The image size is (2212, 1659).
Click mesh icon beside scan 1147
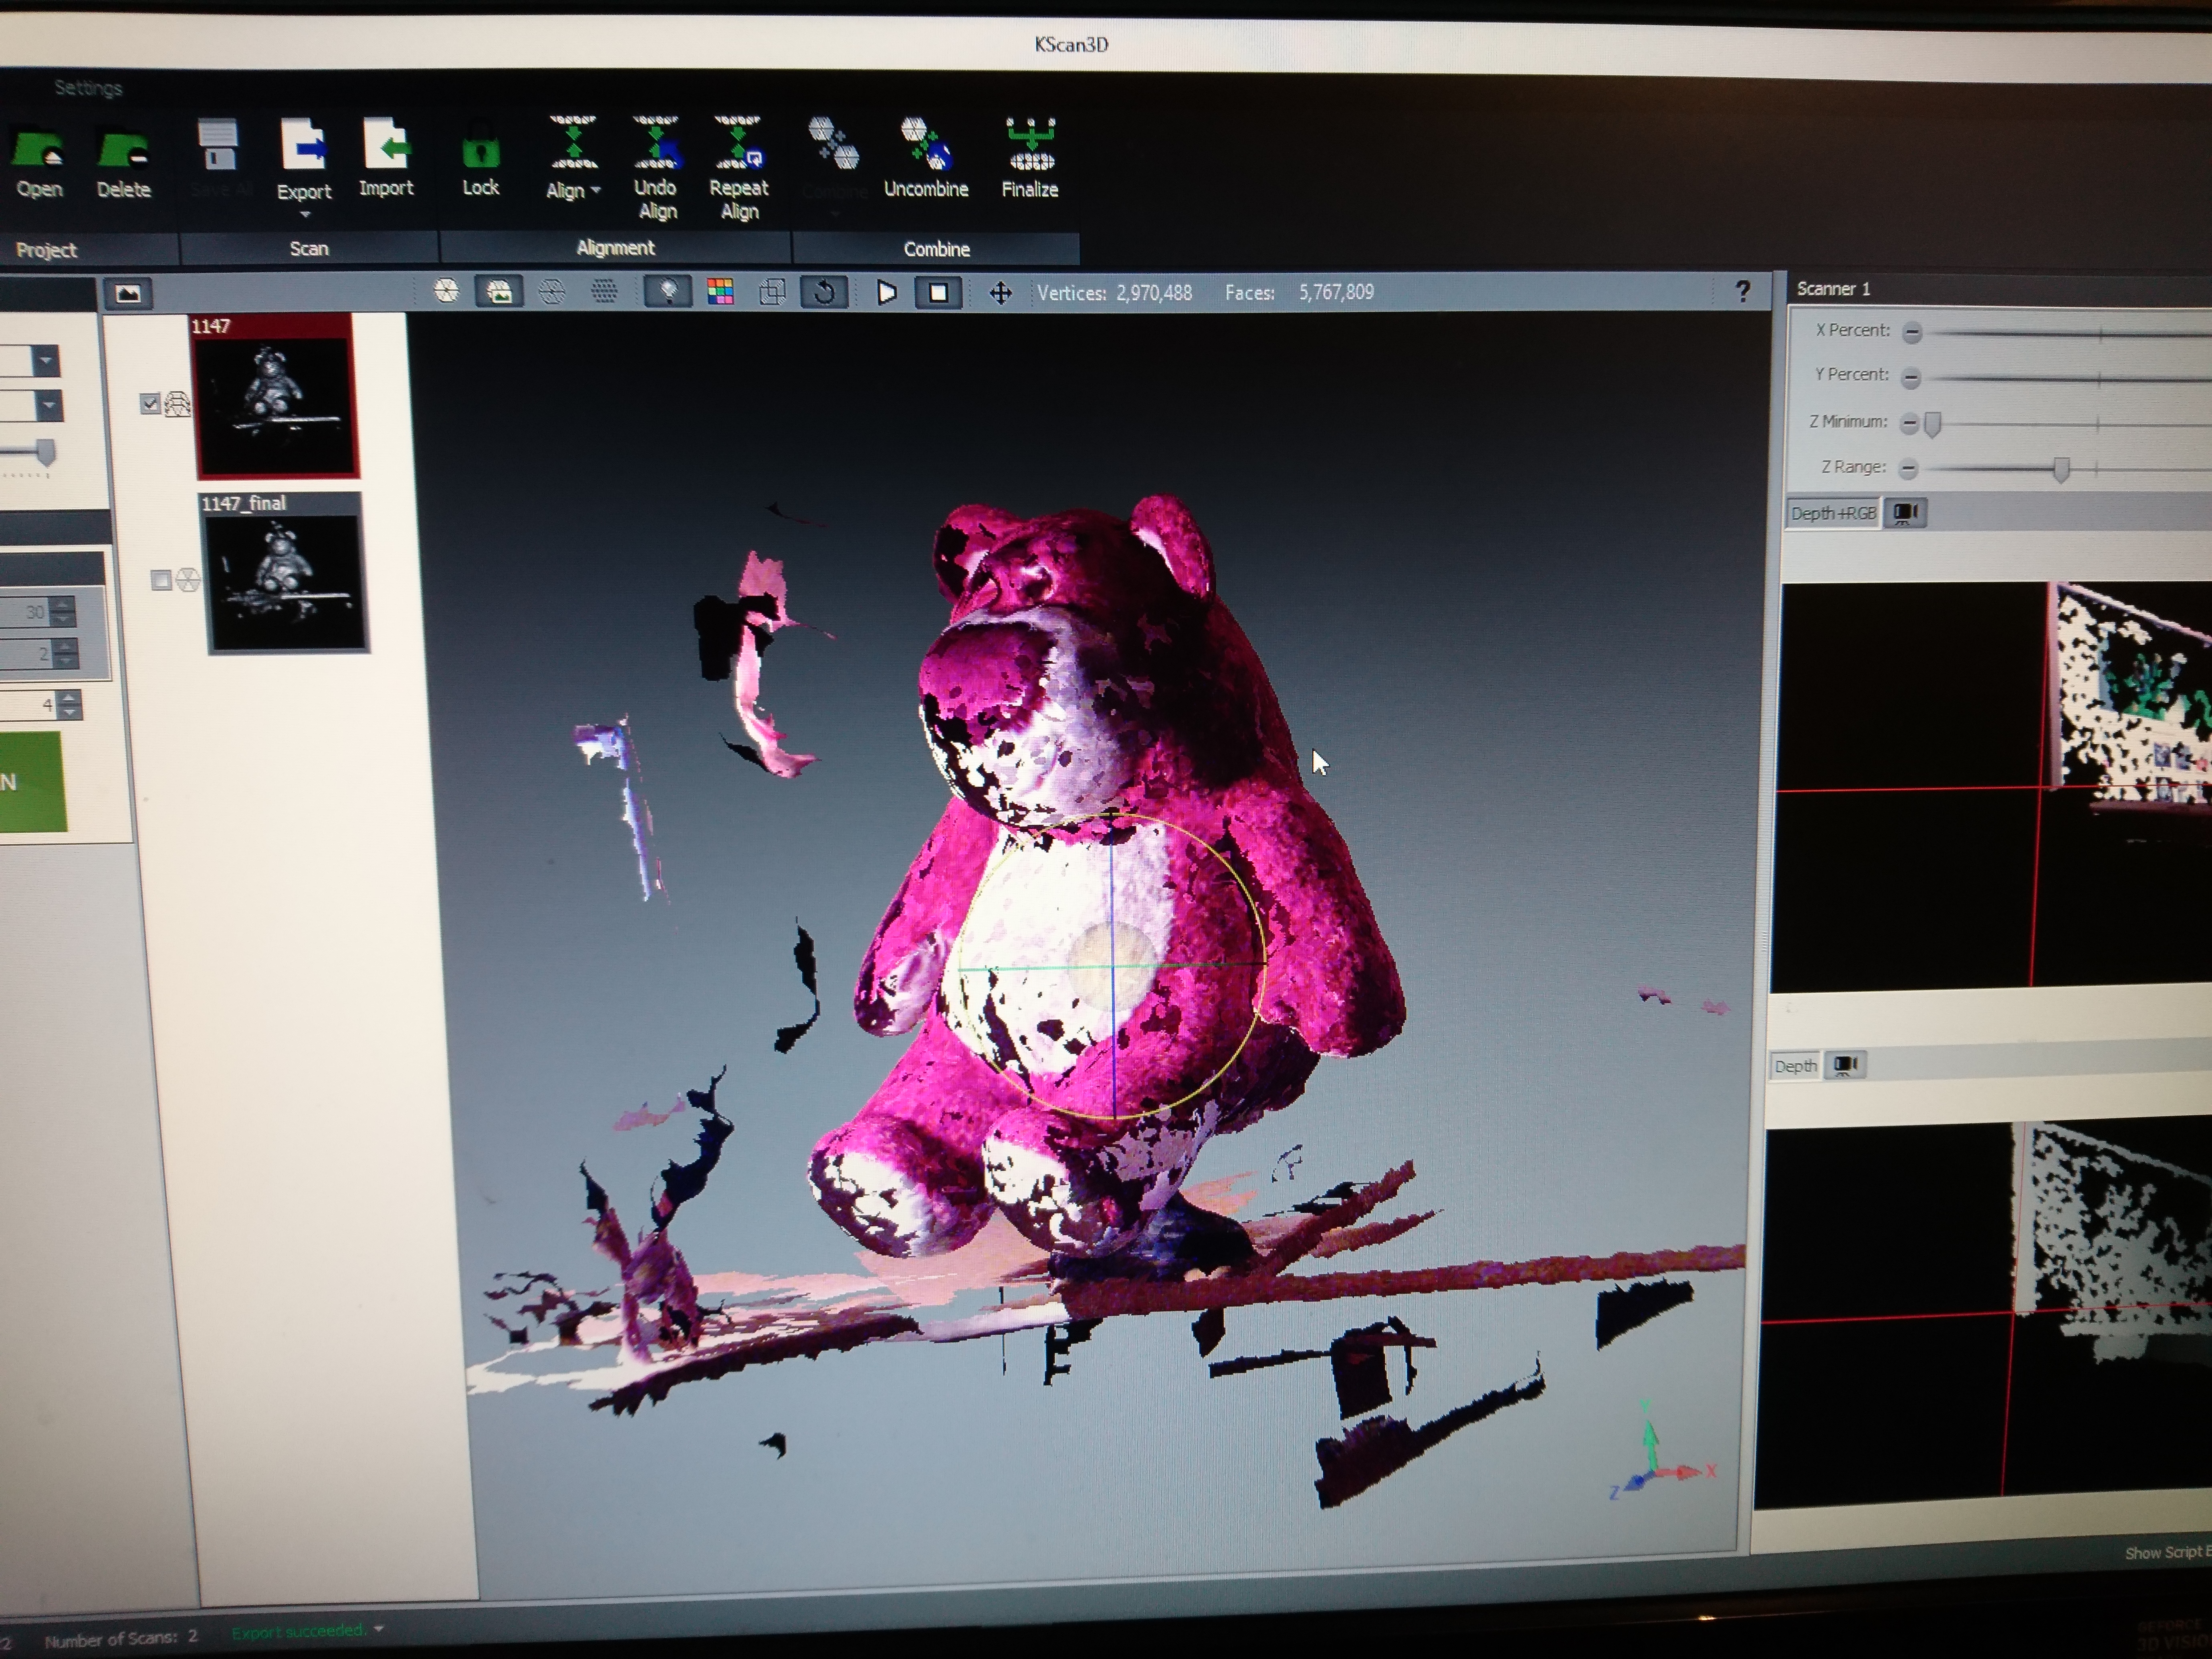[x=178, y=404]
